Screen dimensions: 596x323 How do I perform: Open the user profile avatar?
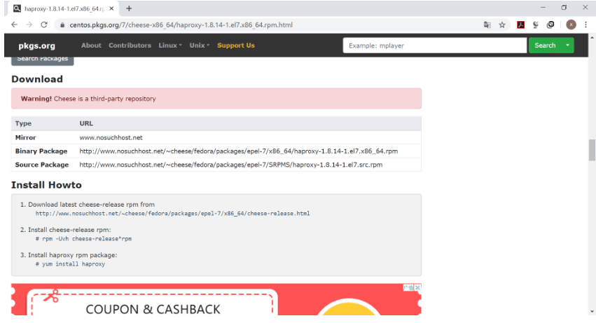pos(571,25)
